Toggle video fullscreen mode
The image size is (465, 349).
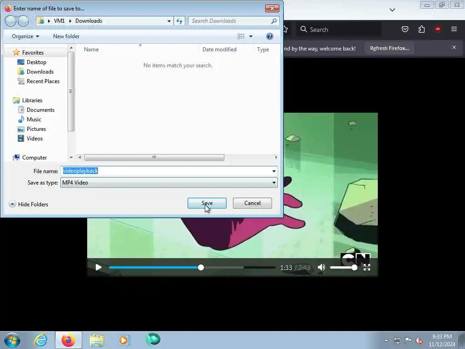367,267
